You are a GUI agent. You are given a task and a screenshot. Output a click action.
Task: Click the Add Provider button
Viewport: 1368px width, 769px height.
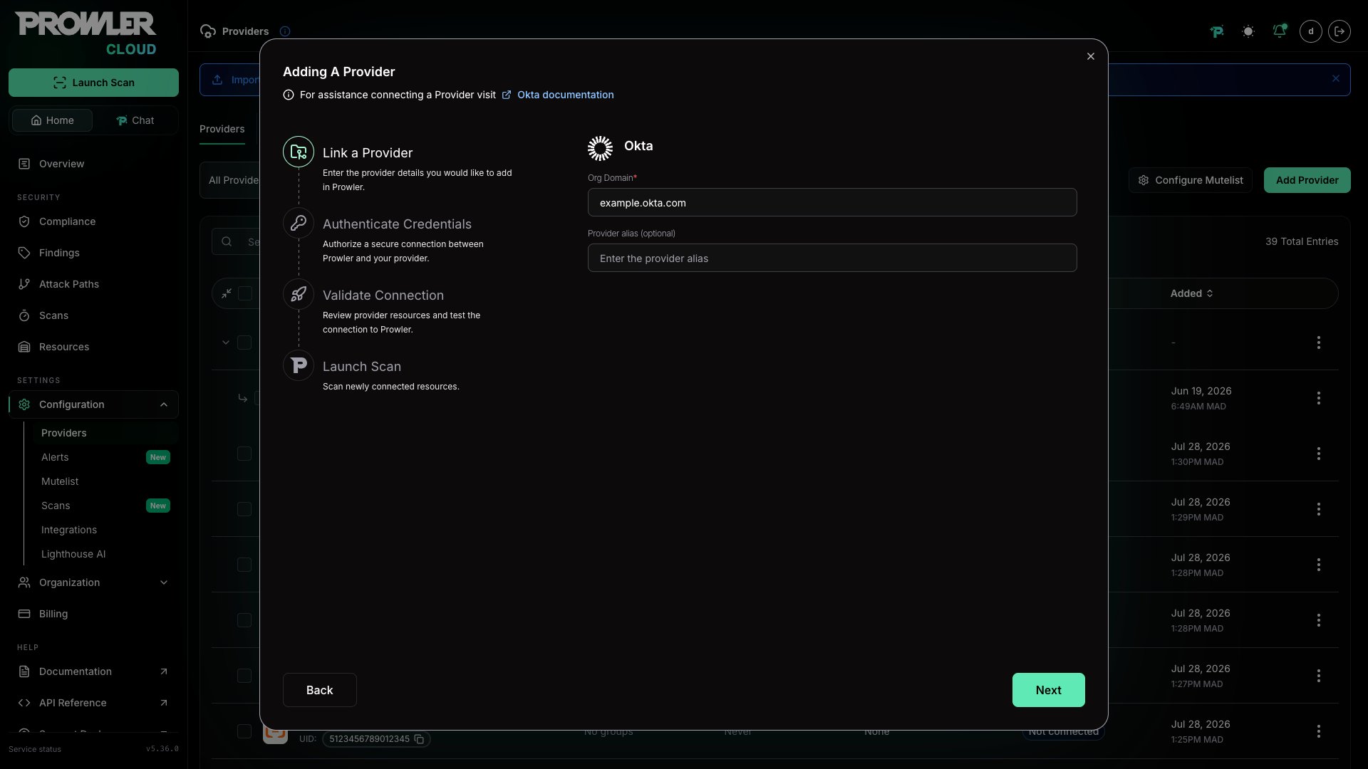pos(1307,180)
